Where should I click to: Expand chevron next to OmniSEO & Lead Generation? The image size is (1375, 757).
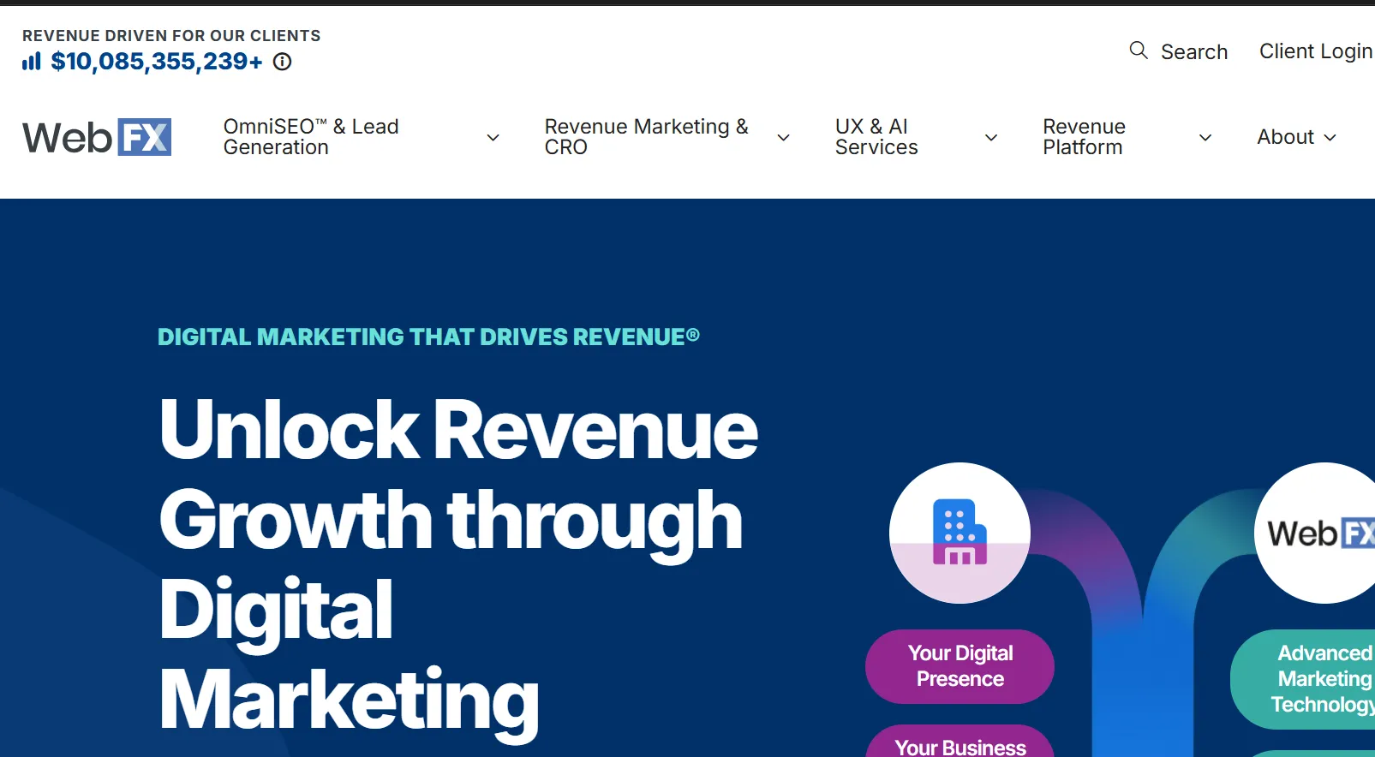(x=493, y=138)
